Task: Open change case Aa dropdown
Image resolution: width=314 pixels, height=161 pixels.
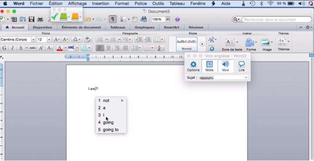Action: [77, 40]
